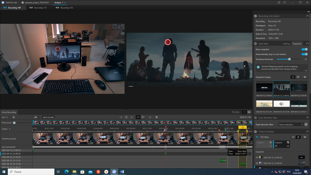The image size is (311, 175).
Task: Adjust the Similarity threshold slider
Action: coord(289,59)
